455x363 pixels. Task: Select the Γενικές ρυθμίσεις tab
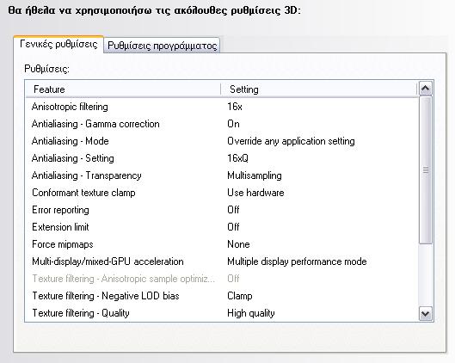coord(58,44)
